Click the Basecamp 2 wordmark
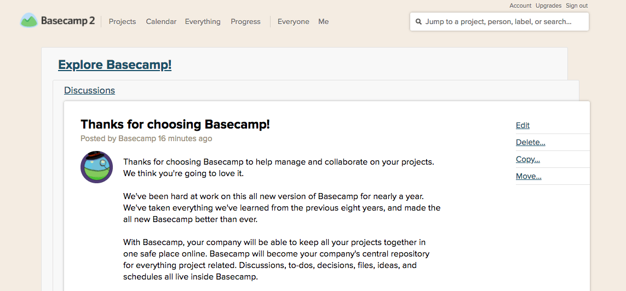This screenshot has height=291, width=626. [68, 21]
